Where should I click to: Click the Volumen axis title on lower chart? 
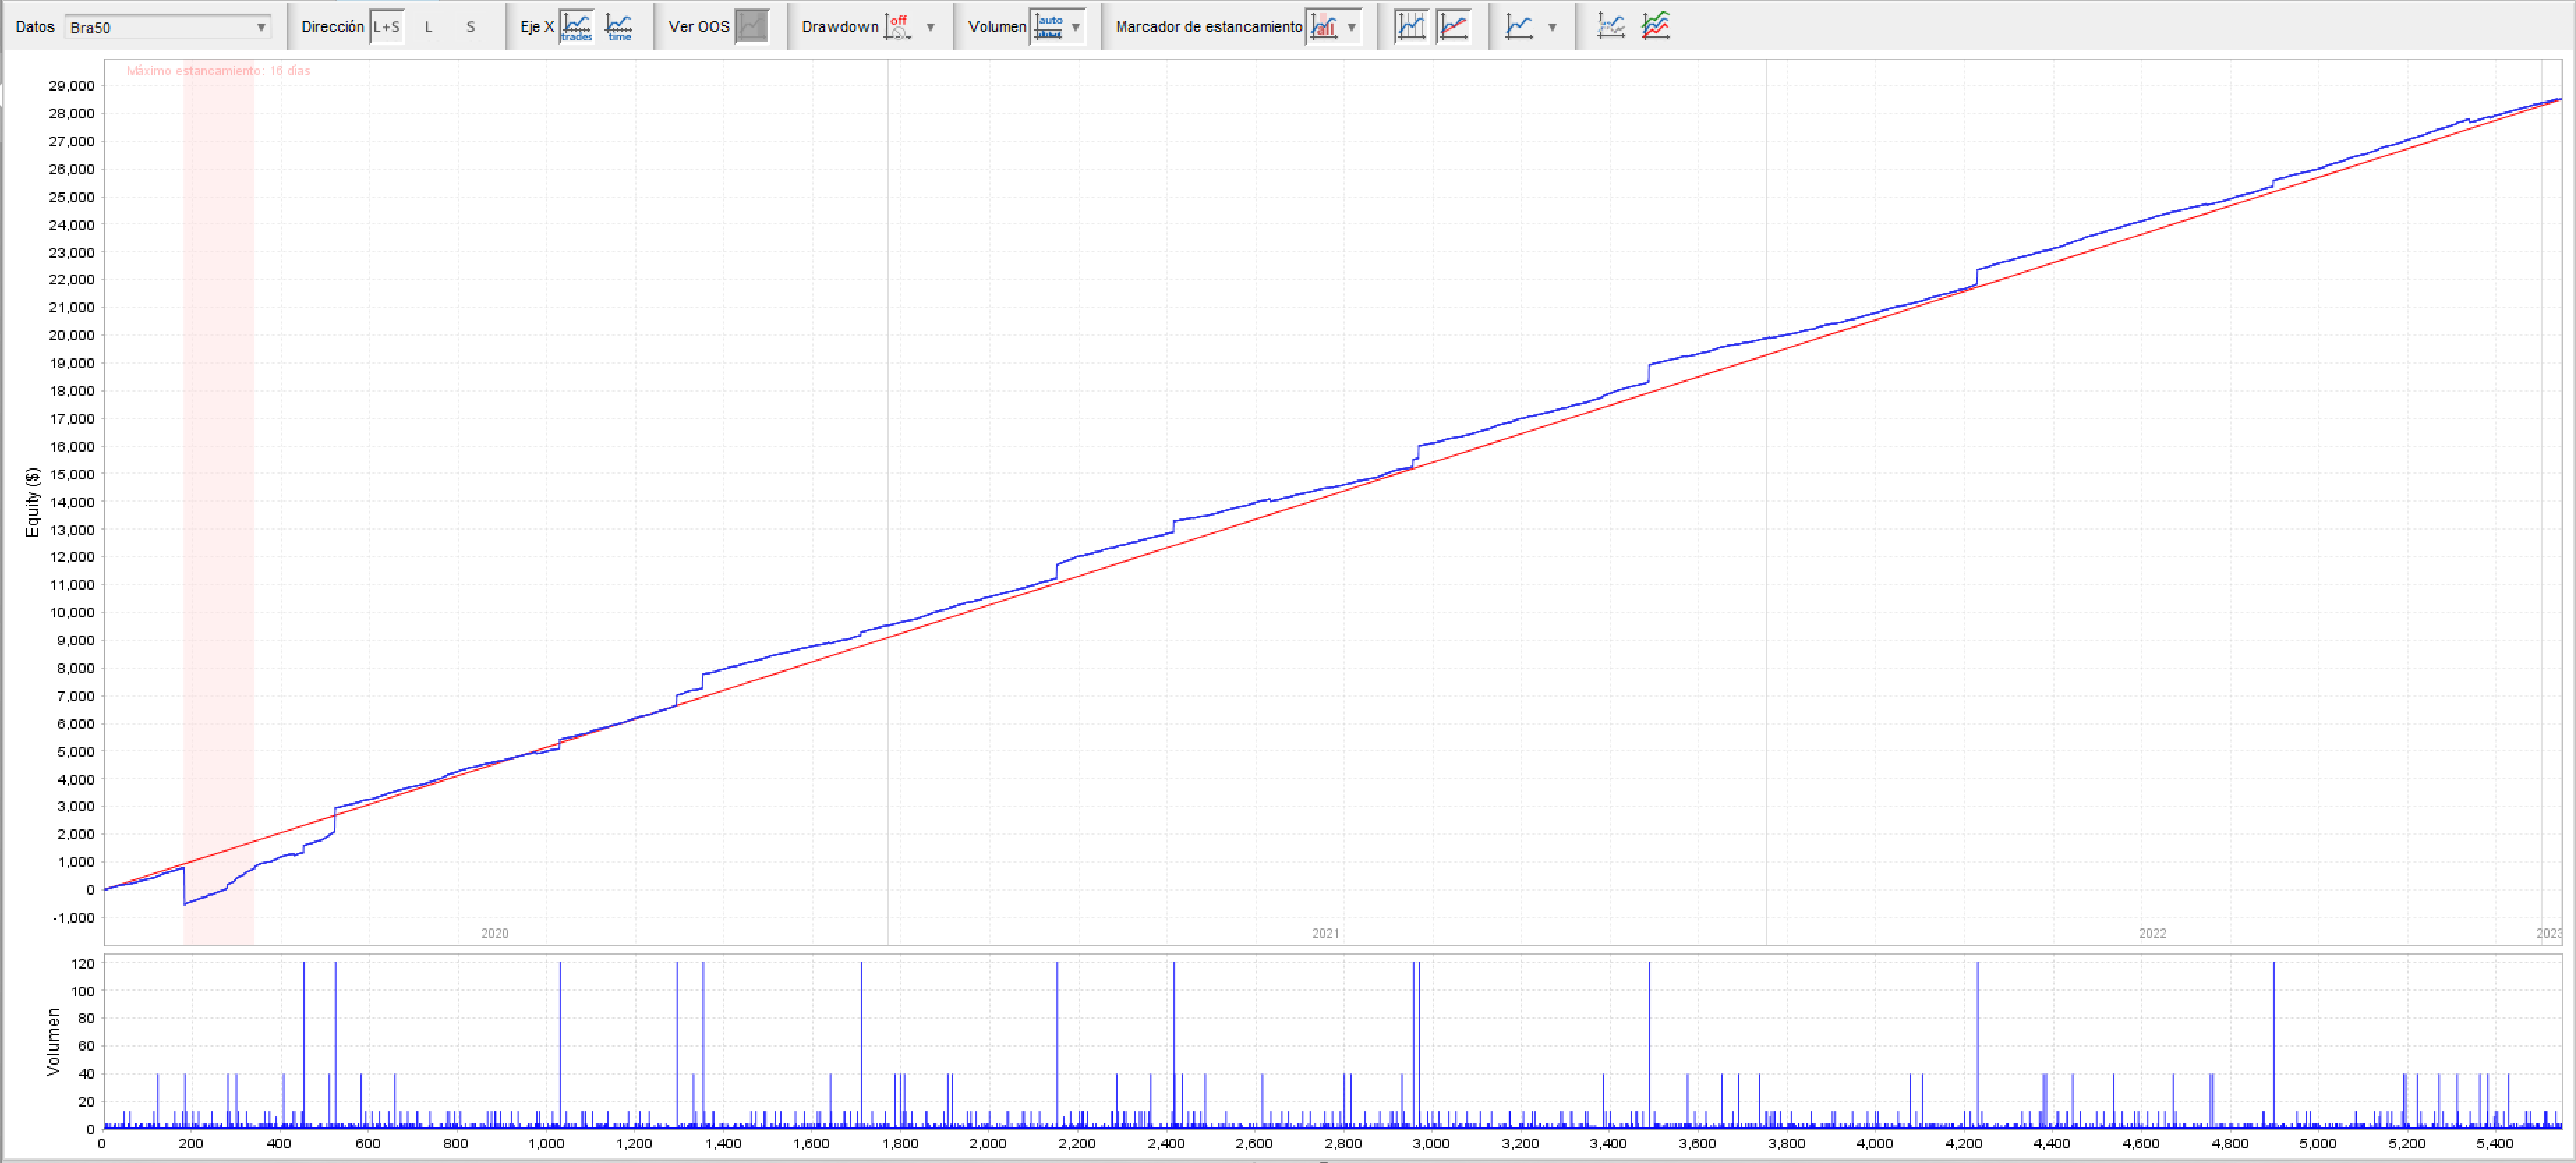[x=53, y=1041]
